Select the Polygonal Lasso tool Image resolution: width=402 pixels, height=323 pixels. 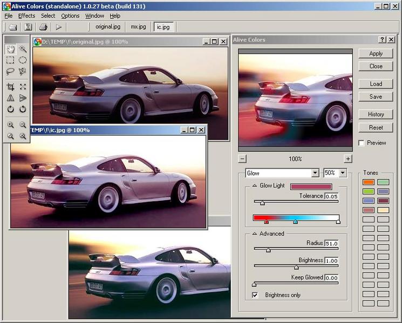coord(23,72)
